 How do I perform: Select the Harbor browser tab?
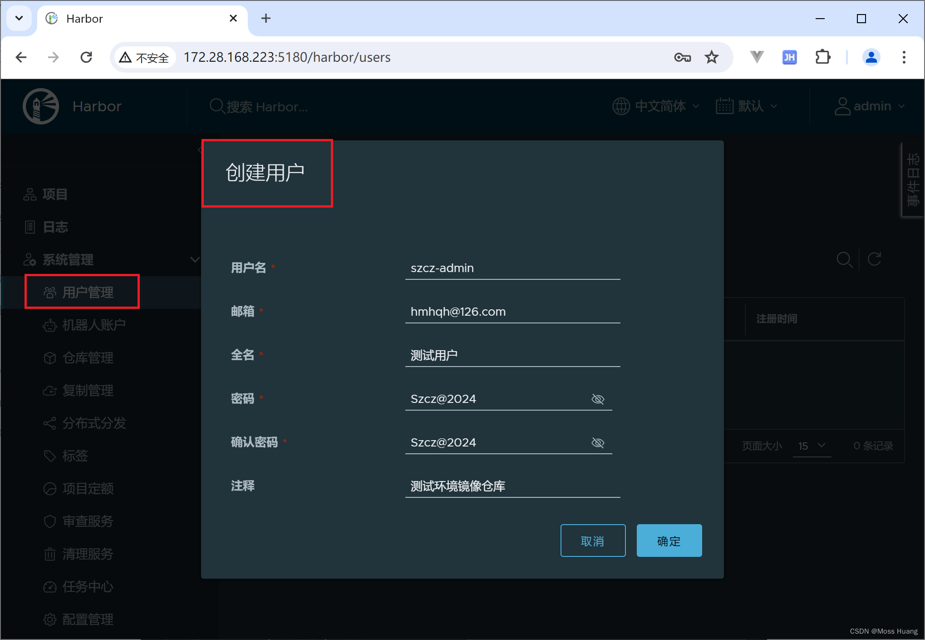click(x=143, y=19)
